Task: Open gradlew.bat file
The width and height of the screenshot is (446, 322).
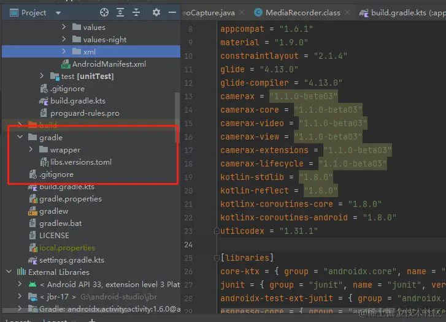Action: (60, 223)
